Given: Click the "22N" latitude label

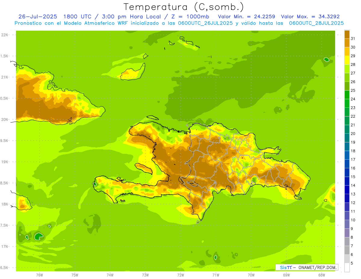Looking at the screenshot, I should [5, 35].
